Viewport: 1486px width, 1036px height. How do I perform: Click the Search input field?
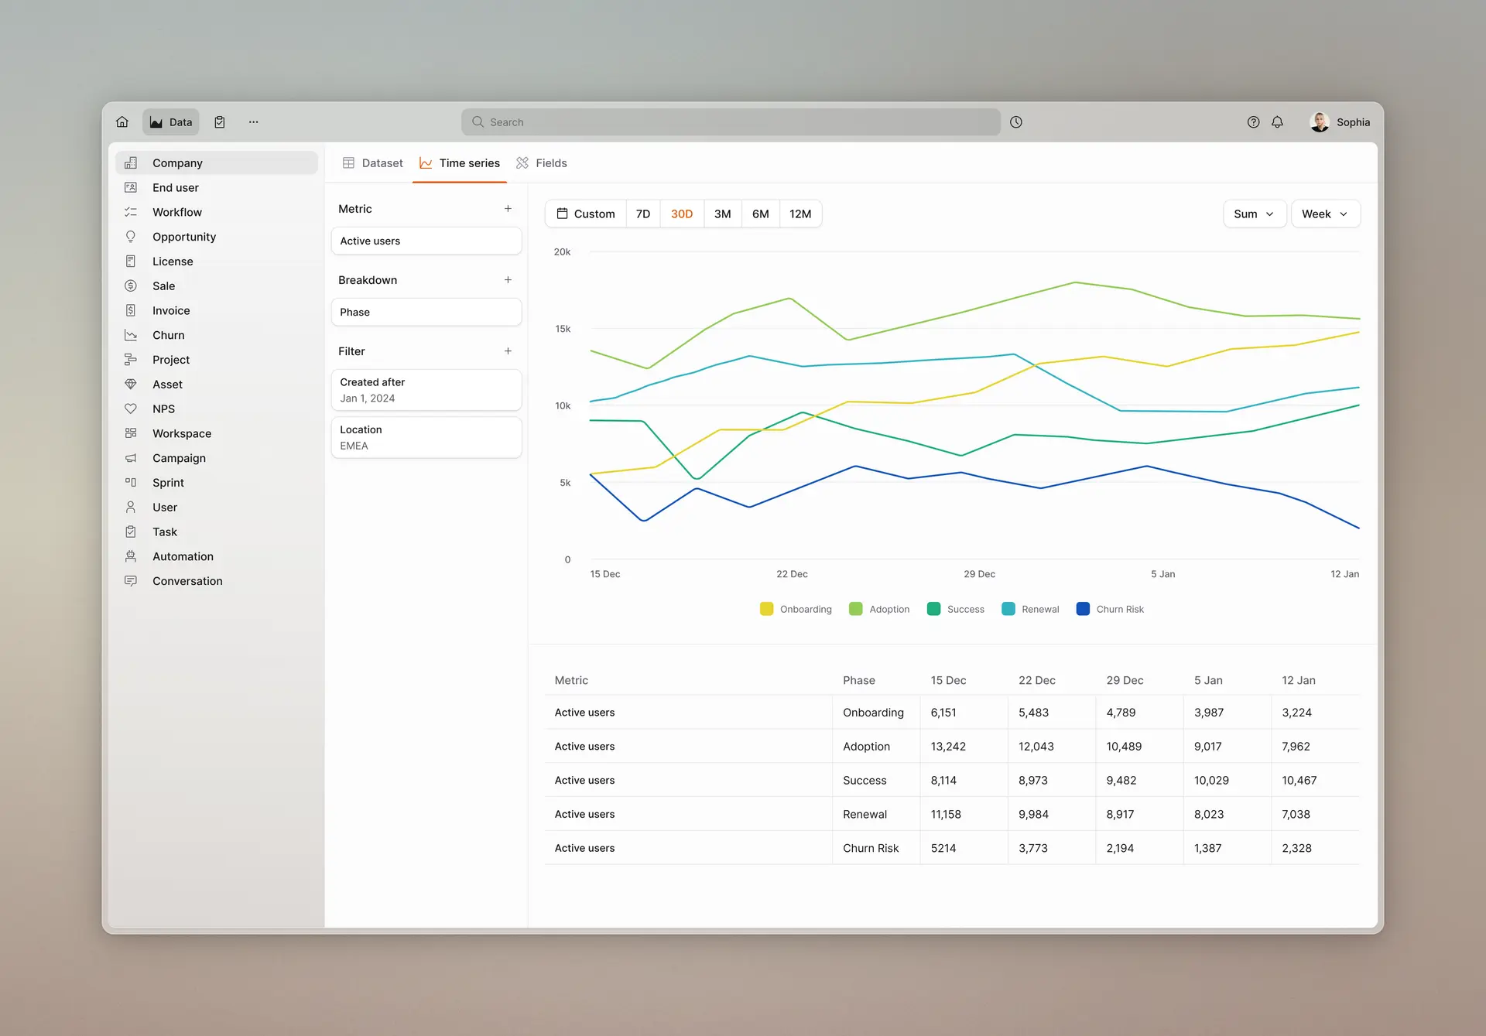pos(731,122)
